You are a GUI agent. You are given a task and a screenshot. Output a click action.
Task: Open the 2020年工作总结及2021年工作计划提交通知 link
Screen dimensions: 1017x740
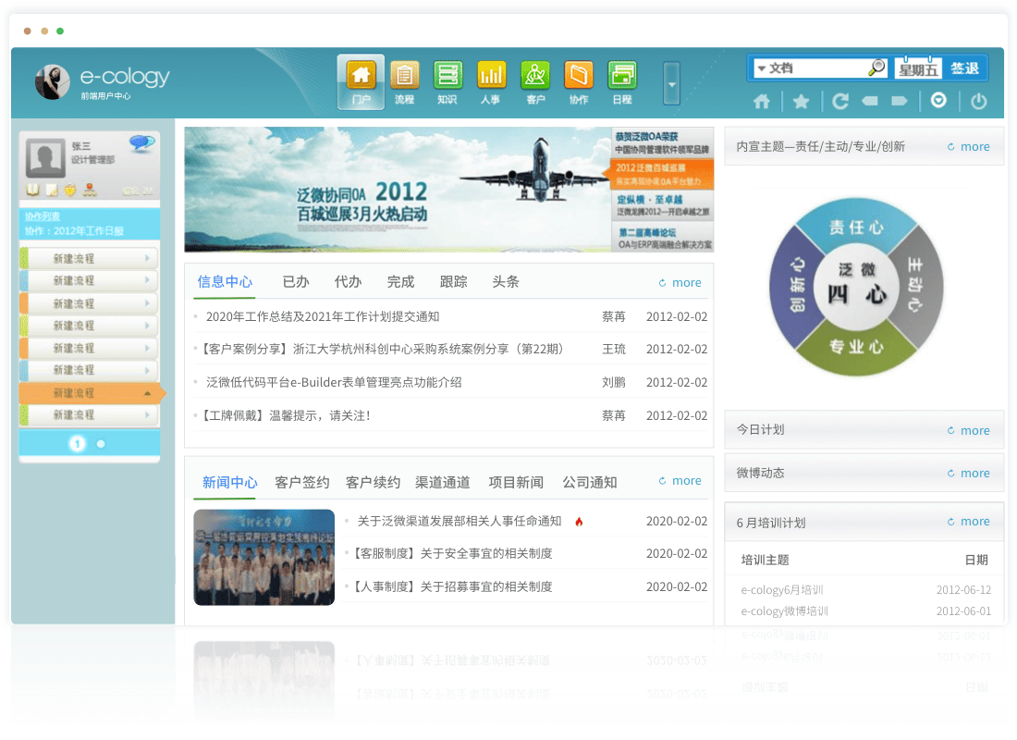pos(323,316)
